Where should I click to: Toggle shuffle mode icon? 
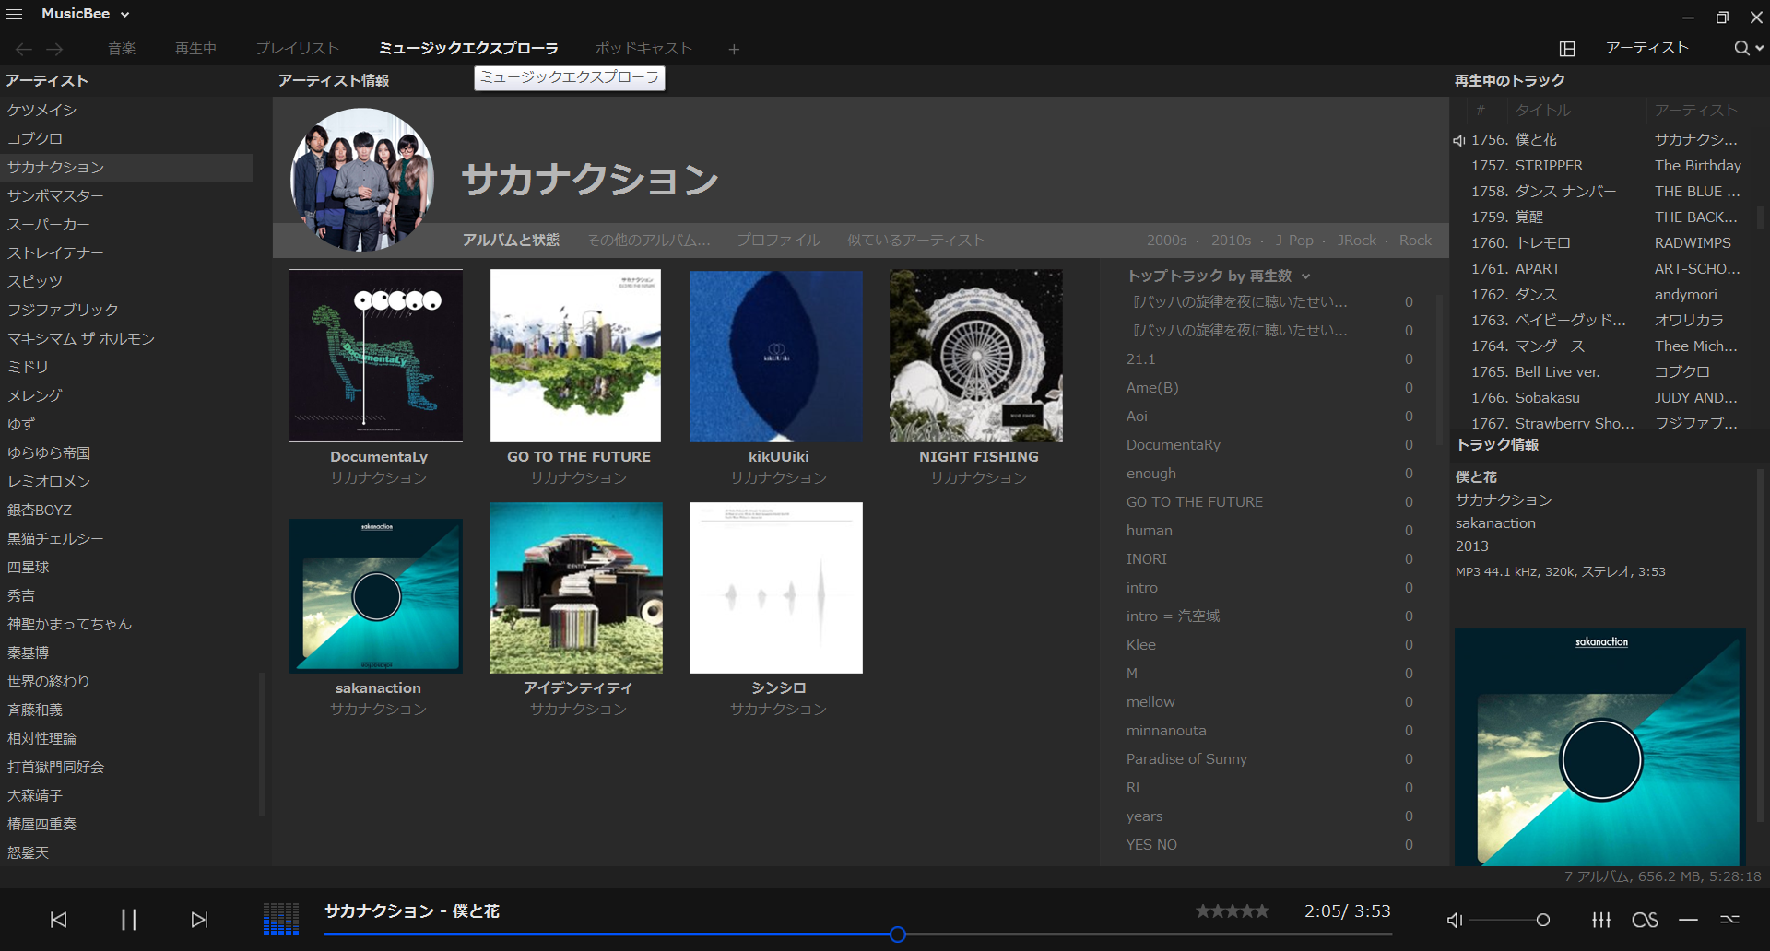click(1730, 920)
